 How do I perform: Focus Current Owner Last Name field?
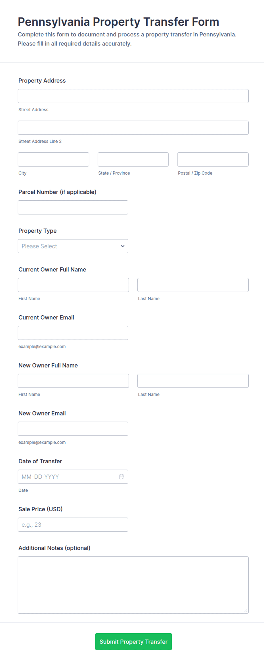[x=193, y=285]
